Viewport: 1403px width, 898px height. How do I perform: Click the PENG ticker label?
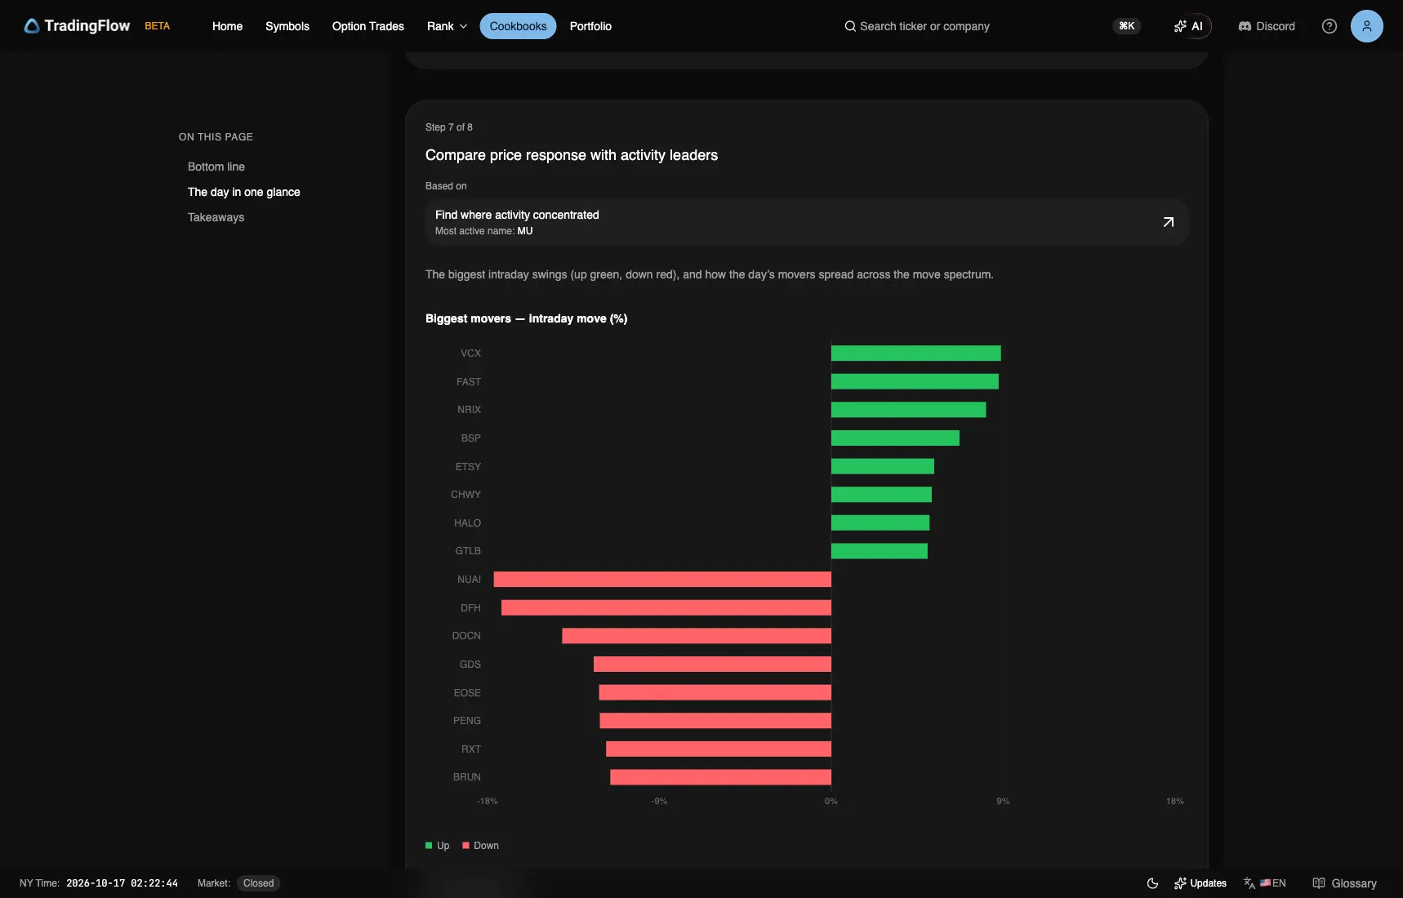(x=466, y=721)
